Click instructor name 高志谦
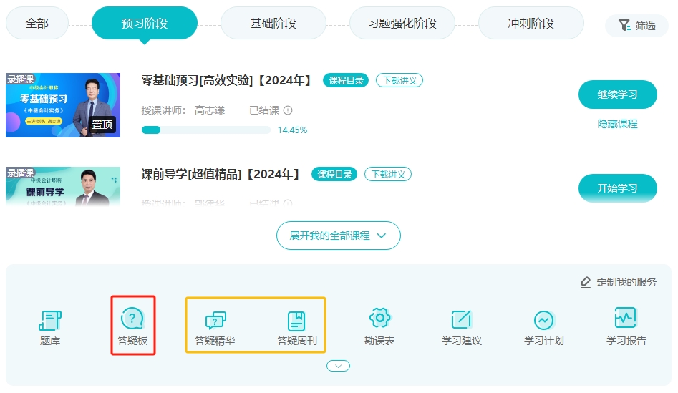678x393 pixels. tap(209, 110)
